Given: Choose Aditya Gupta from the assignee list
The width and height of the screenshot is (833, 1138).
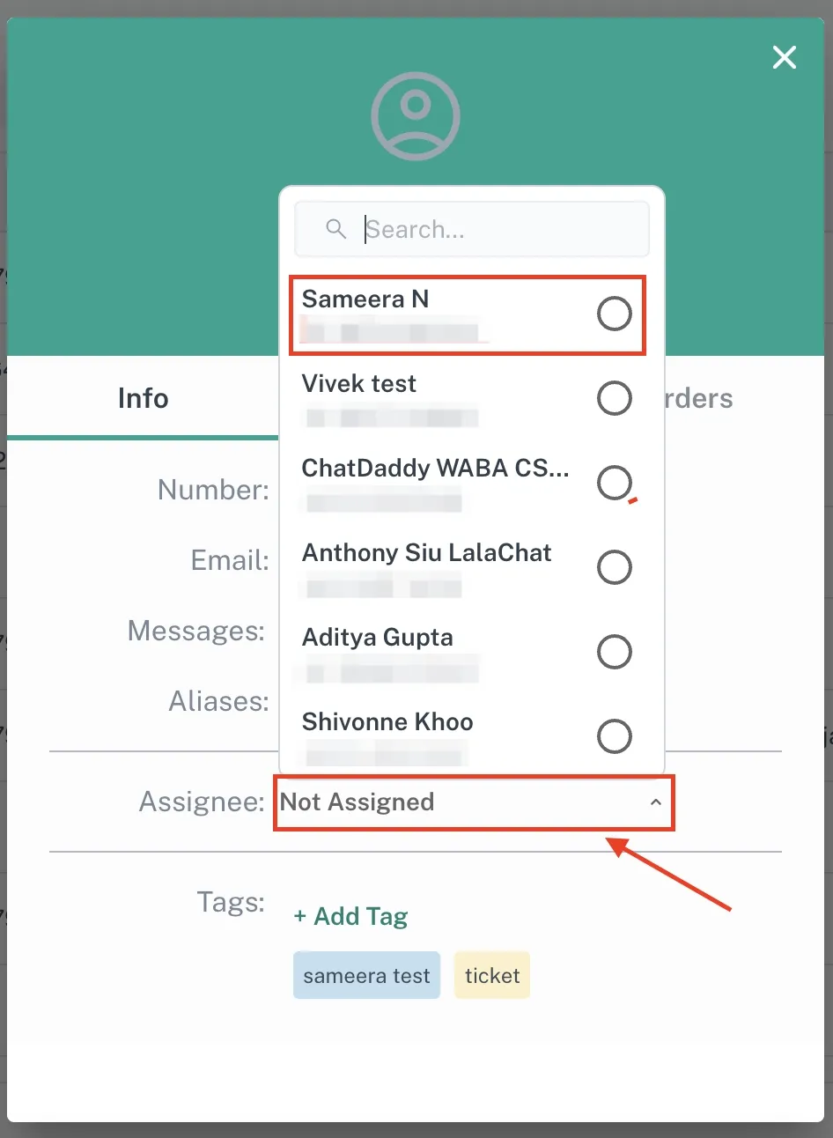Looking at the screenshot, I should 378,638.
